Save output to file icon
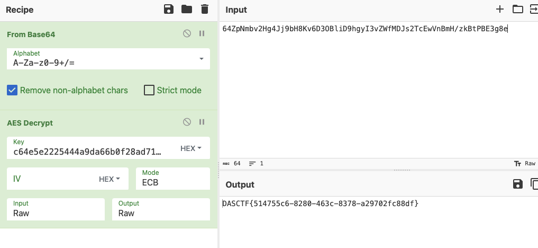Screen dimensions: 538x248 [517, 184]
